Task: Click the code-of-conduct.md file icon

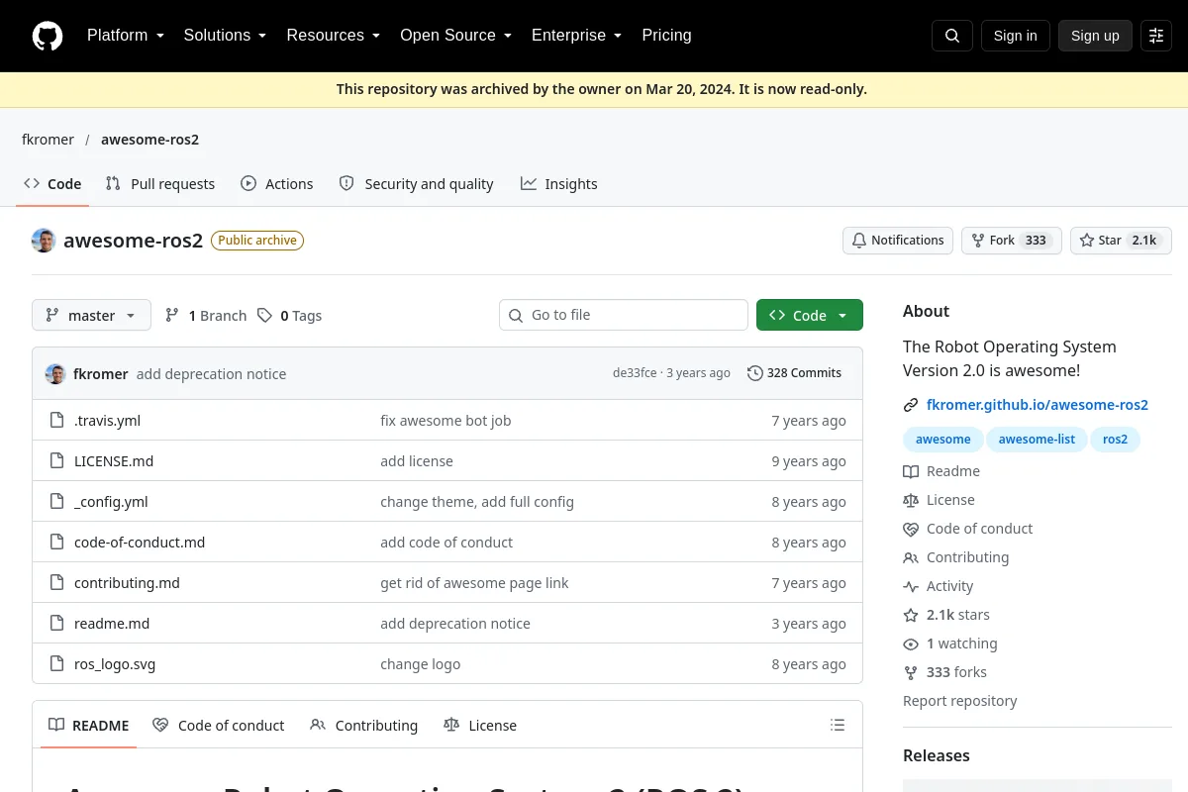Action: tap(57, 543)
